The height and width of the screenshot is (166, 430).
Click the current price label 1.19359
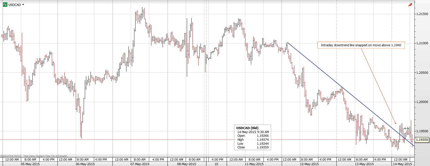pos(422,140)
